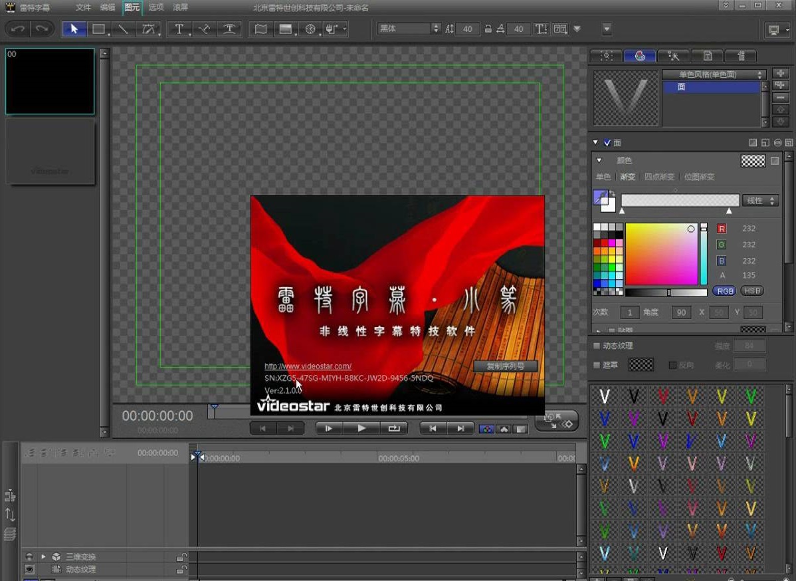Click the clock tool icon in the toolbar
796x581 pixels.
311,29
